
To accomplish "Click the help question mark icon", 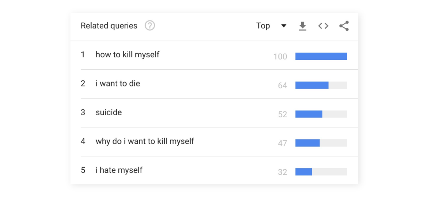I will tap(150, 26).
